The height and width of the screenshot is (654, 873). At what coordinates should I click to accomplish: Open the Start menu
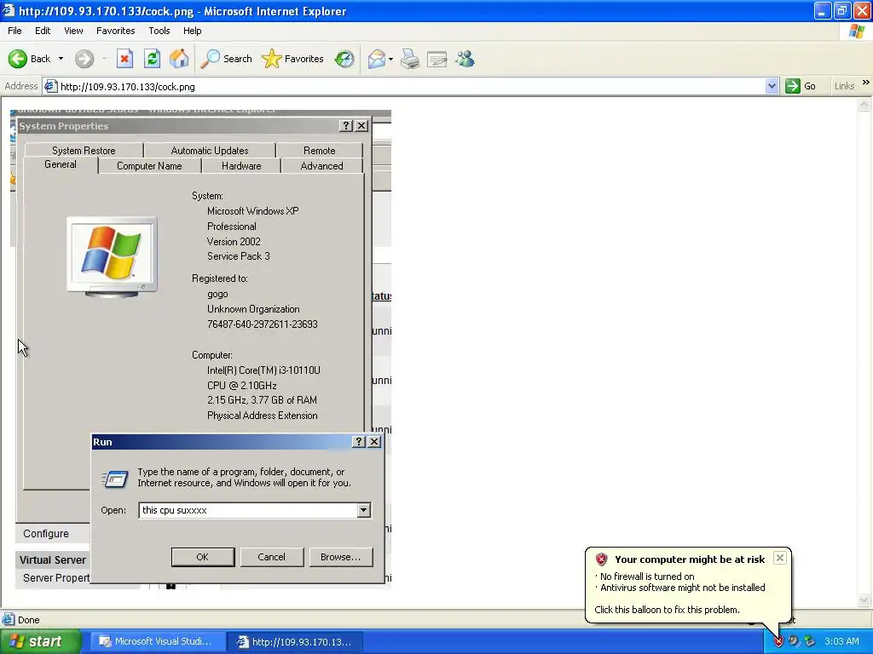[x=39, y=641]
